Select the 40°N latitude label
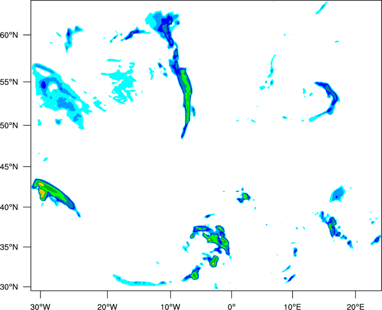The width and height of the screenshot is (382, 310). click(x=9, y=207)
